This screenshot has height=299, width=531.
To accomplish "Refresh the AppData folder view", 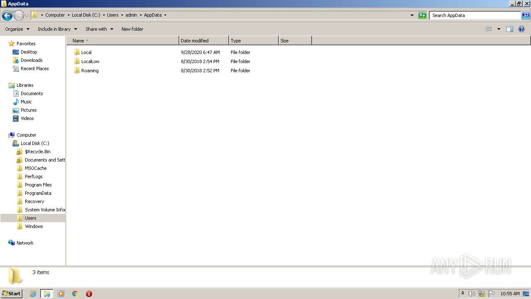I will coord(422,15).
